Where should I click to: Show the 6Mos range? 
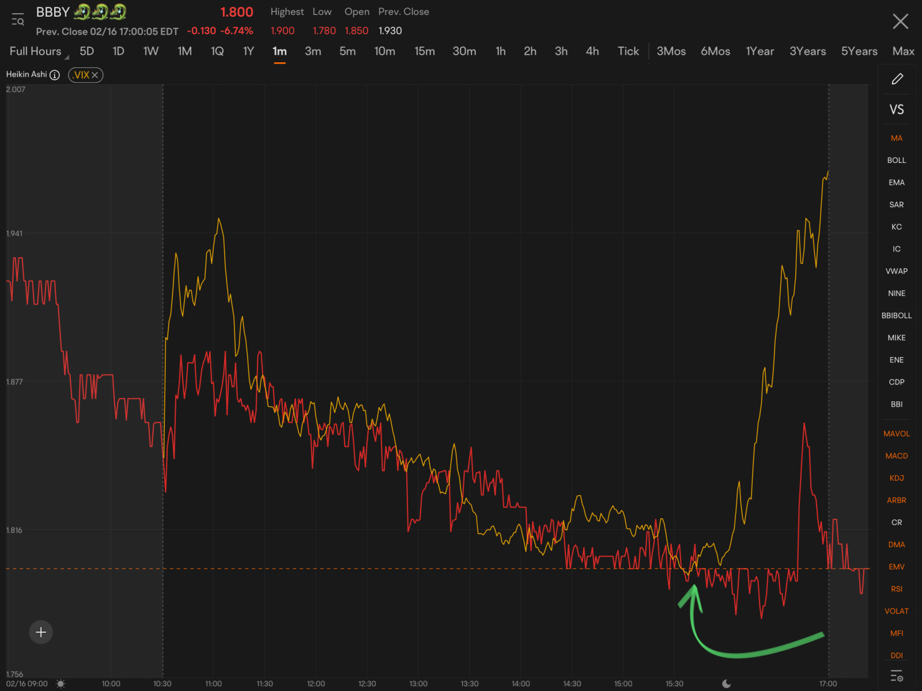click(x=716, y=51)
